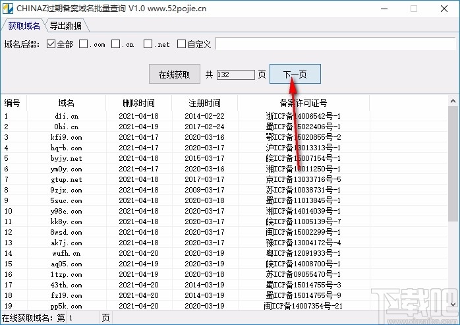Focus the custom suffix text field

pyautogui.click(x=336, y=44)
